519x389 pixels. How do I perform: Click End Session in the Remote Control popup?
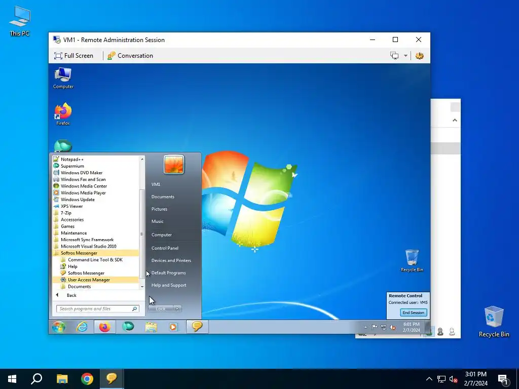tap(413, 312)
